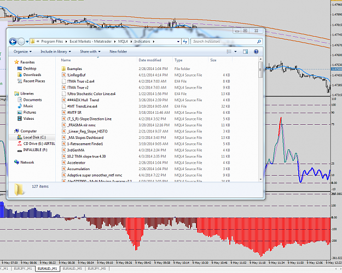342x273 pixels.
Task: Open the Documents library
Action: click(32, 100)
